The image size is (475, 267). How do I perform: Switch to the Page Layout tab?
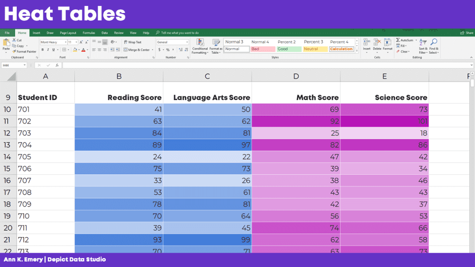(x=68, y=33)
